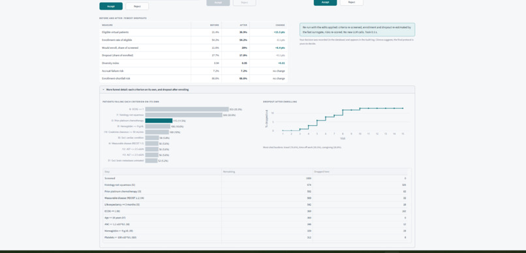Viewport: 526px width, 253px height.
Task: Click the Before column header
Action: 215,25
